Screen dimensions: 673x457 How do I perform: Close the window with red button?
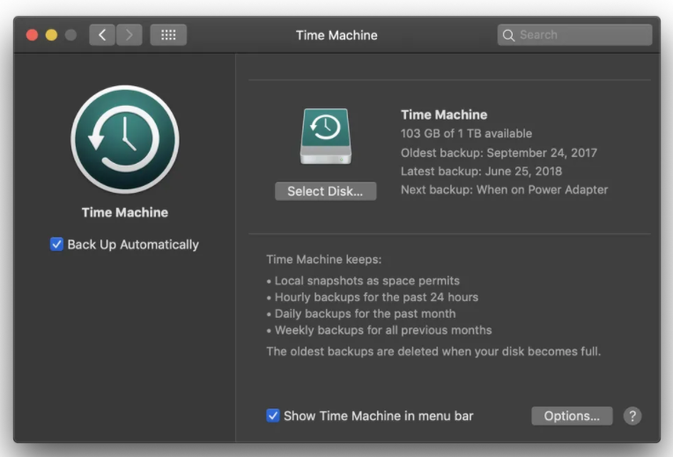tap(33, 34)
